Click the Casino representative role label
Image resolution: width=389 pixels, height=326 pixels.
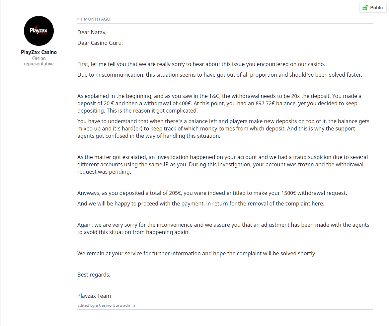[x=39, y=61]
